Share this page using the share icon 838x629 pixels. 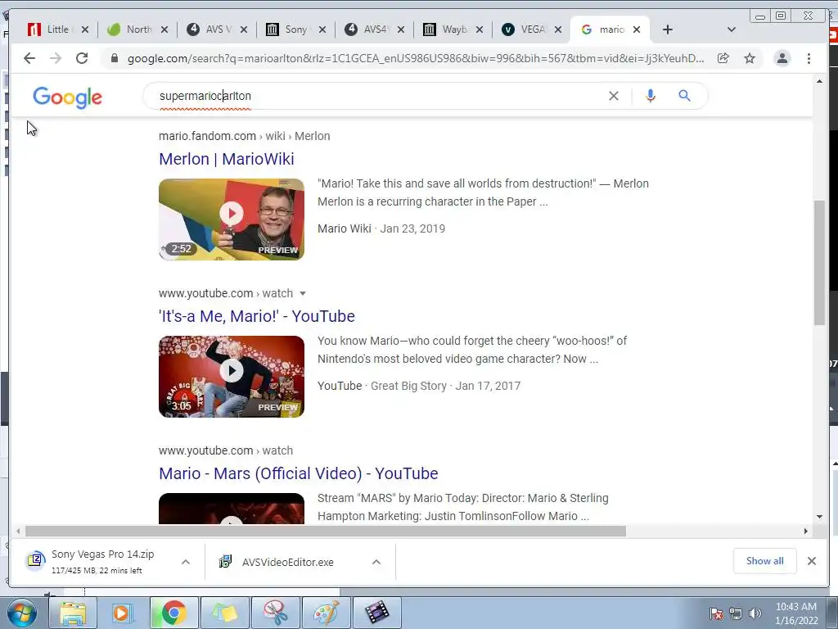[x=723, y=58]
